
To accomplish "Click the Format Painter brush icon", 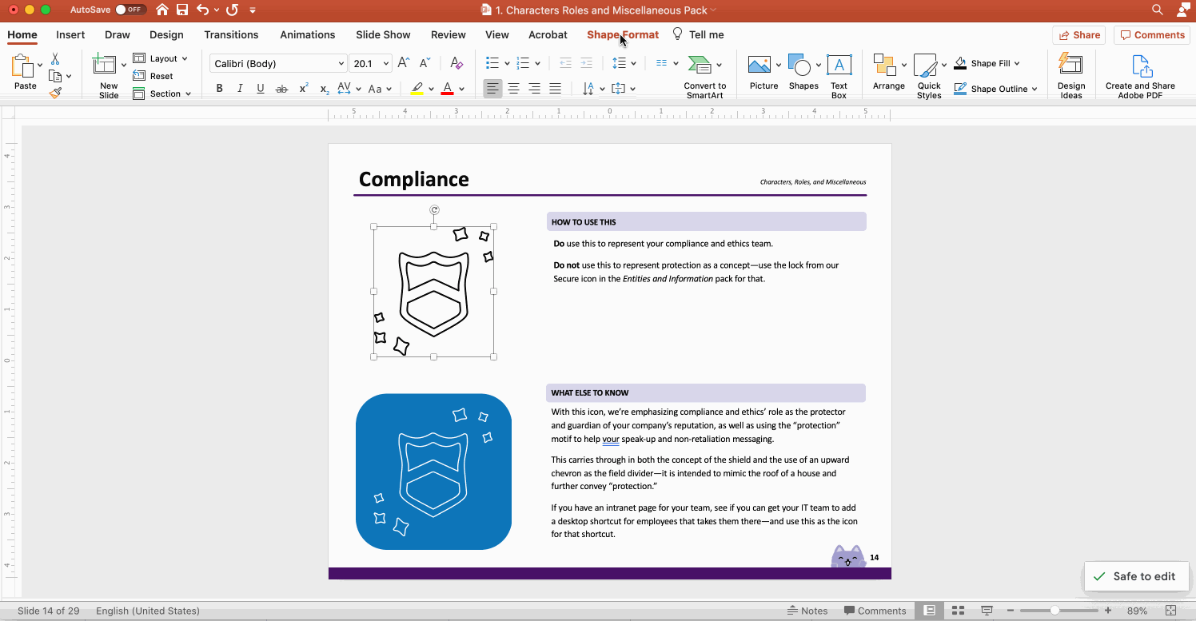I will [55, 93].
